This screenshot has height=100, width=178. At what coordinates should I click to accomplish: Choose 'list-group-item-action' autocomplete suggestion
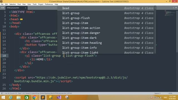[x=106, y=28]
